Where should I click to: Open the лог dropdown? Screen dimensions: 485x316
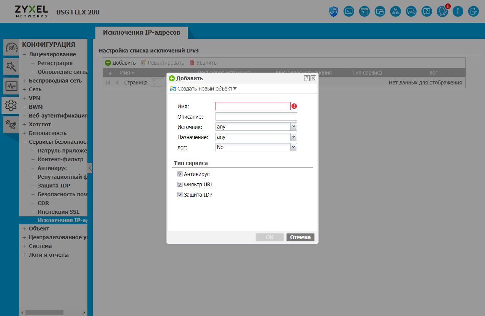(293, 147)
